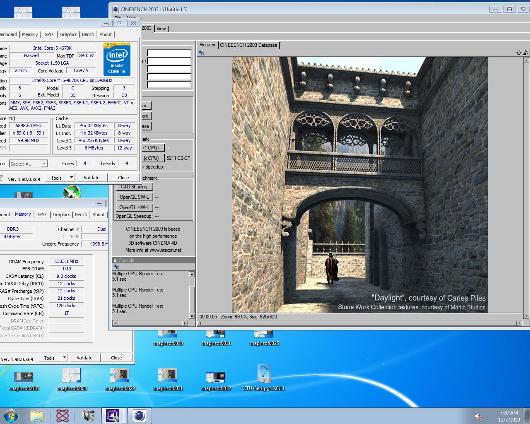Open About tab in upper CPU-Z window
This screenshot has height=424, width=530.
coord(106,34)
